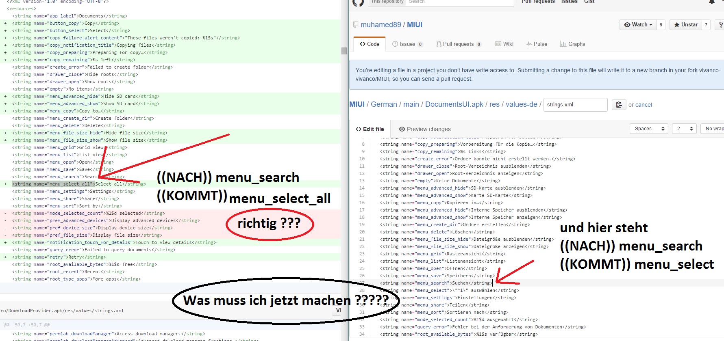Screen dimensions: 724x341
Task: Select the Edit file tab
Action: click(x=370, y=129)
